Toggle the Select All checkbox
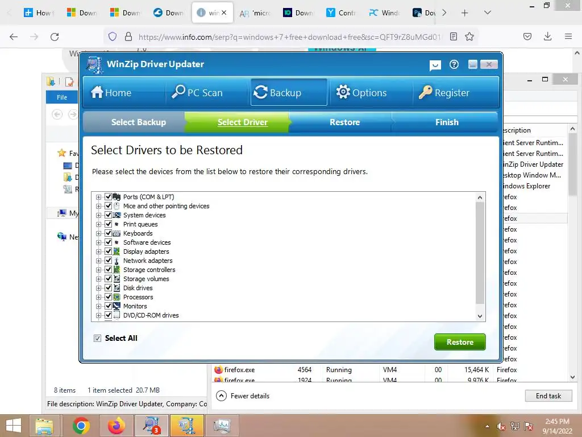The height and width of the screenshot is (437, 582). pyautogui.click(x=97, y=338)
